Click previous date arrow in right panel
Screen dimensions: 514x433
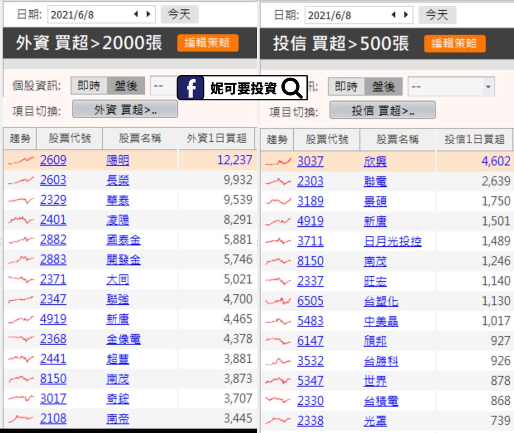coord(393,15)
